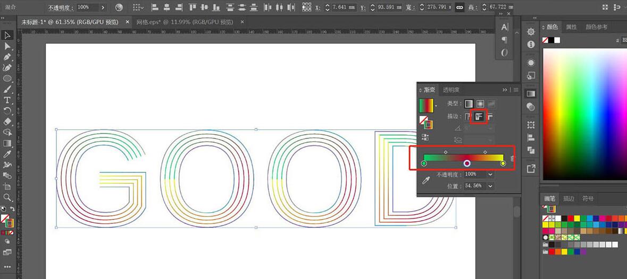The image size is (627, 279).
Task: Select radial gradient type button
Action: pyautogui.click(x=480, y=104)
